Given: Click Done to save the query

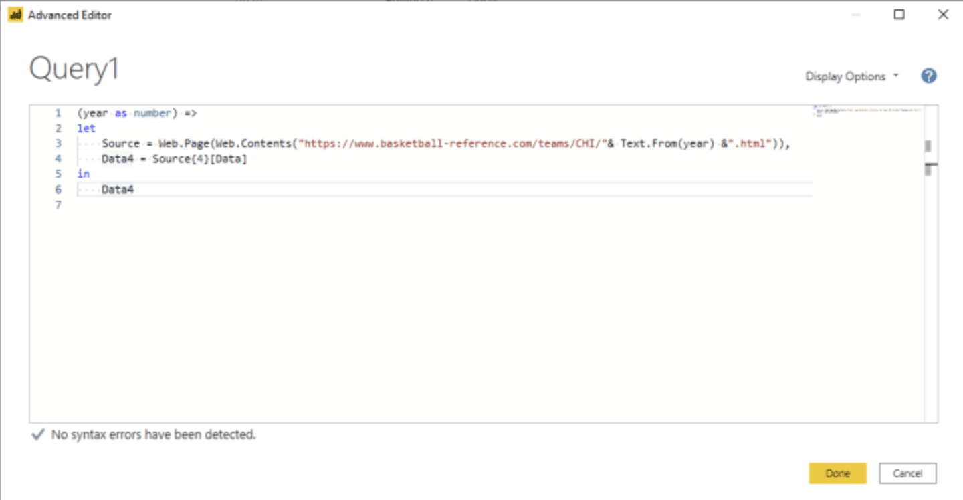Looking at the screenshot, I should pos(837,473).
